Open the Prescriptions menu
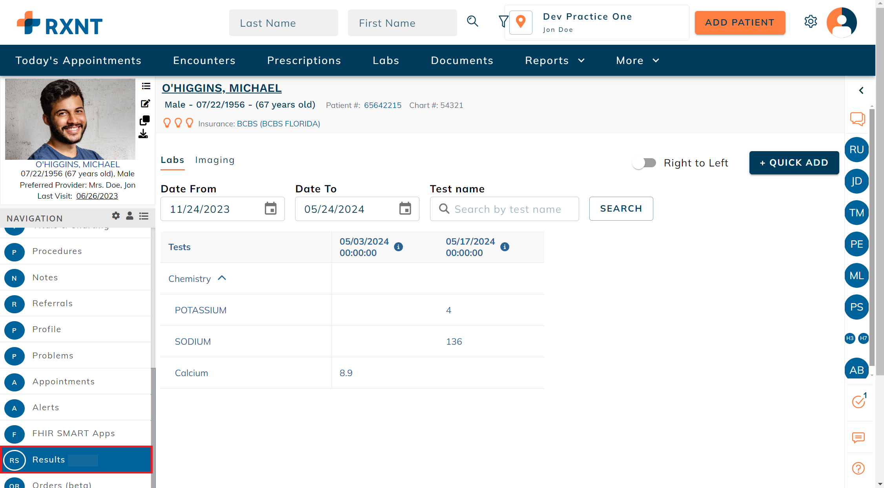The height and width of the screenshot is (488, 884). pyautogui.click(x=304, y=60)
